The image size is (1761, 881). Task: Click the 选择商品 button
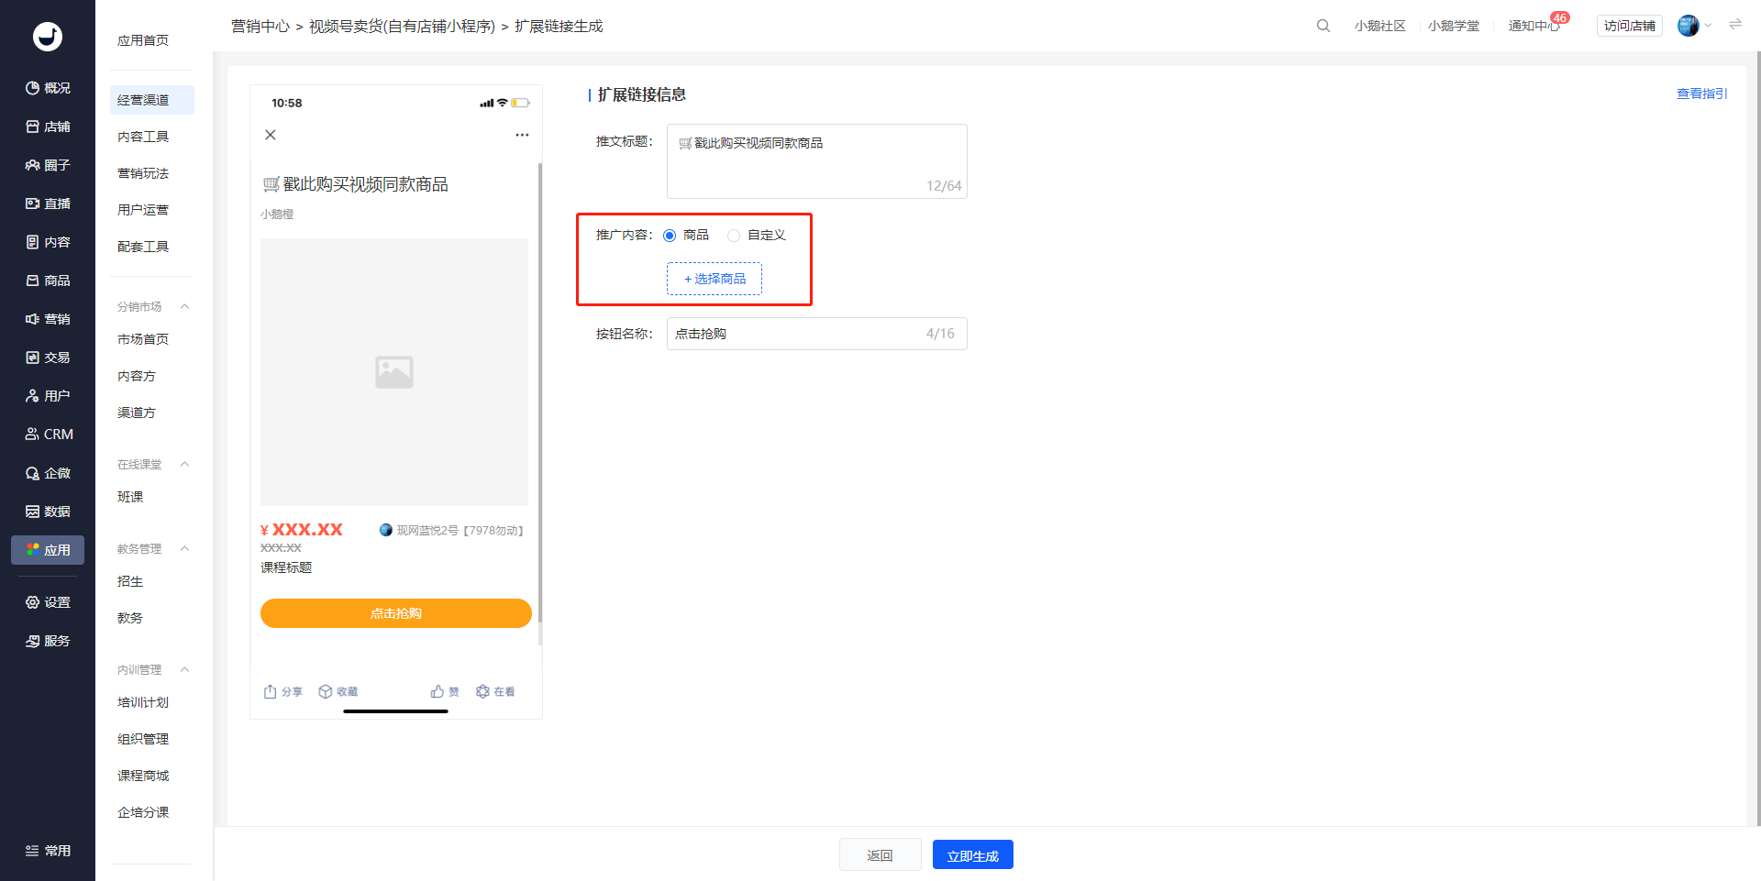[x=714, y=279]
